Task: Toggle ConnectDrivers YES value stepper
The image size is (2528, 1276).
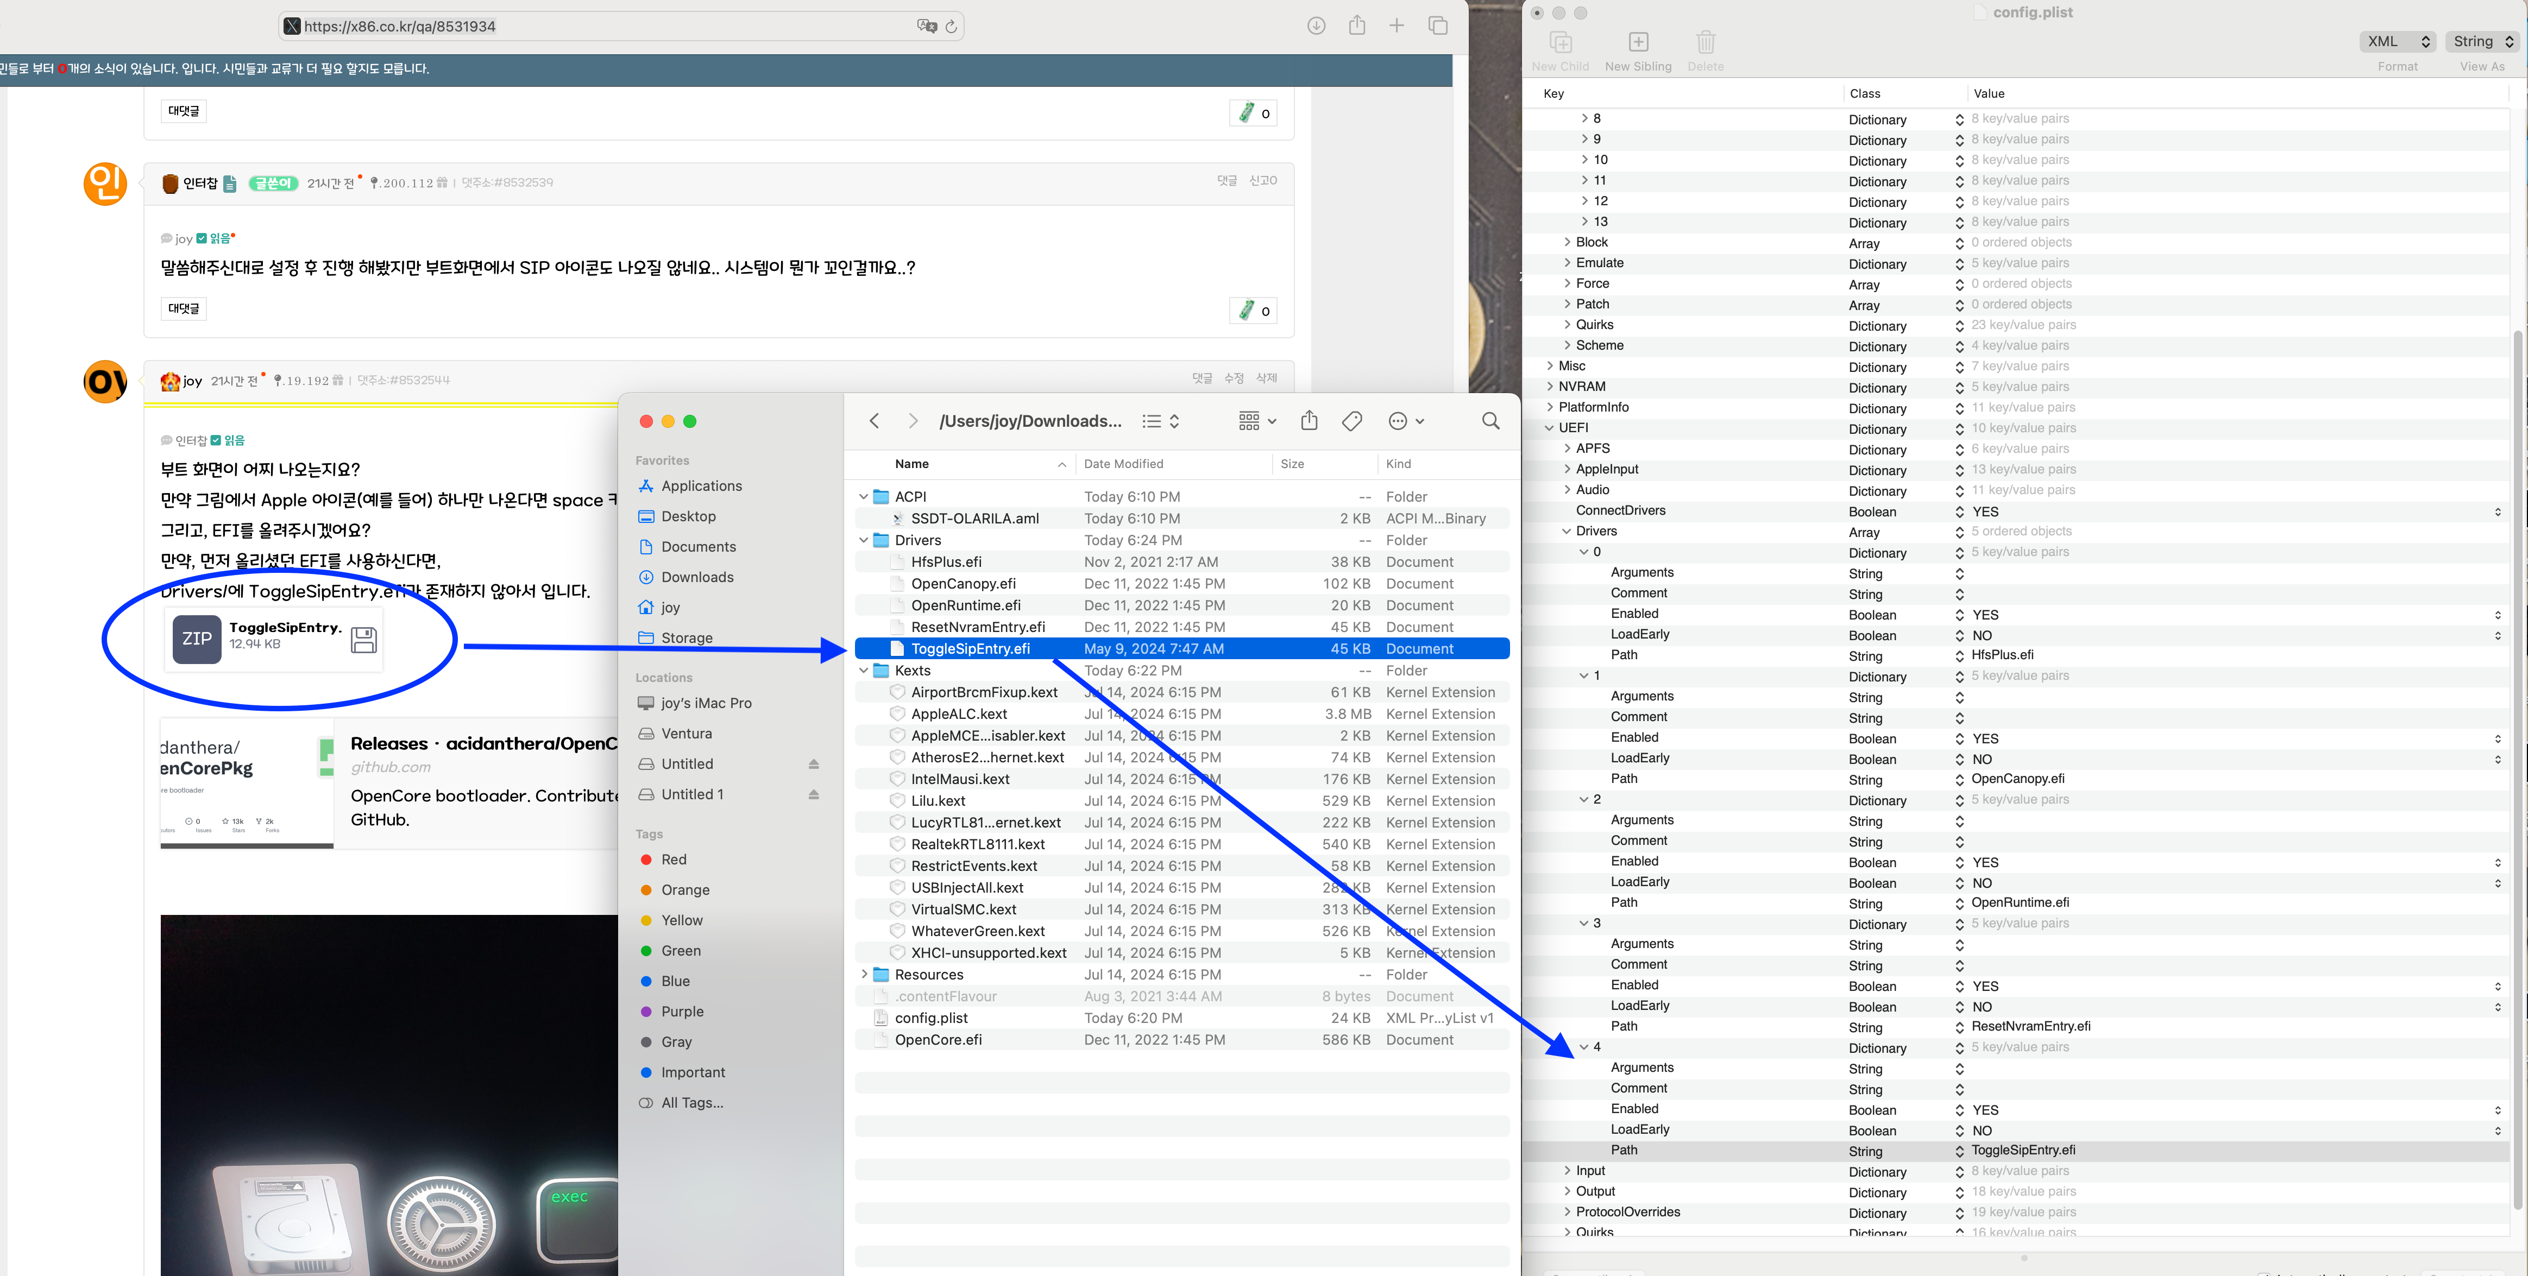Action: pyautogui.click(x=2498, y=511)
